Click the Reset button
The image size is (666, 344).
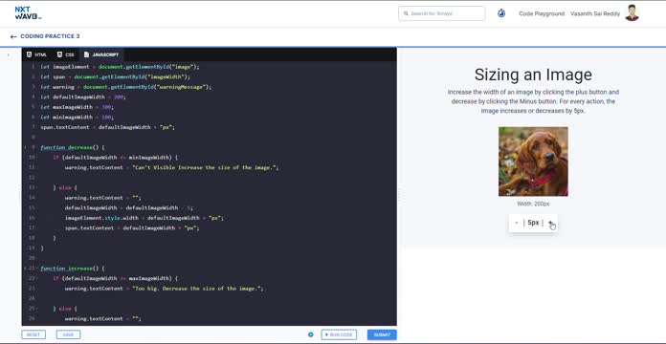coord(33,334)
